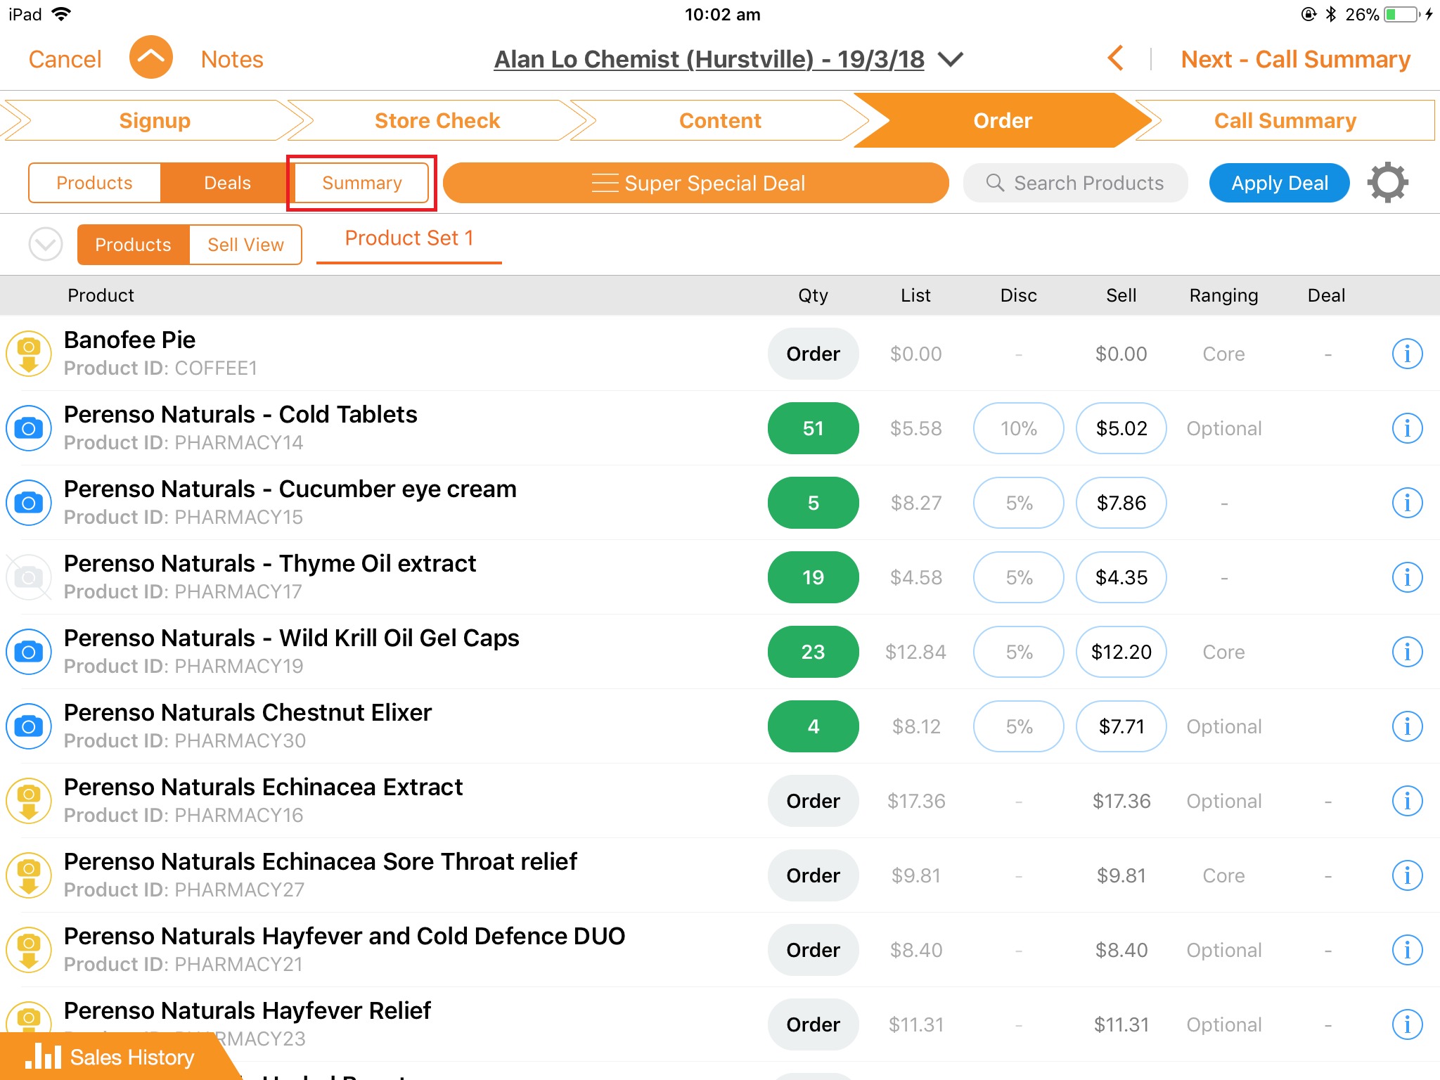The image size is (1440, 1080).
Task: Tap yellow download icon for Banofee Pie
Action: coord(29,354)
